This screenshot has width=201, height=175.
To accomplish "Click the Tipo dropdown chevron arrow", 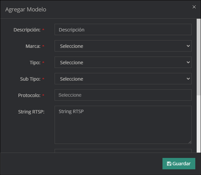I will click(188, 63).
